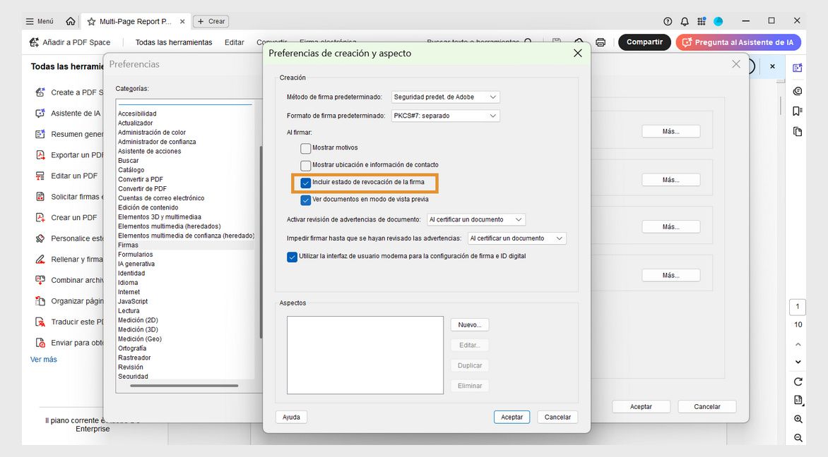Uncheck Ver documentos en modo de vista previa
The image size is (828, 457).
pos(306,200)
